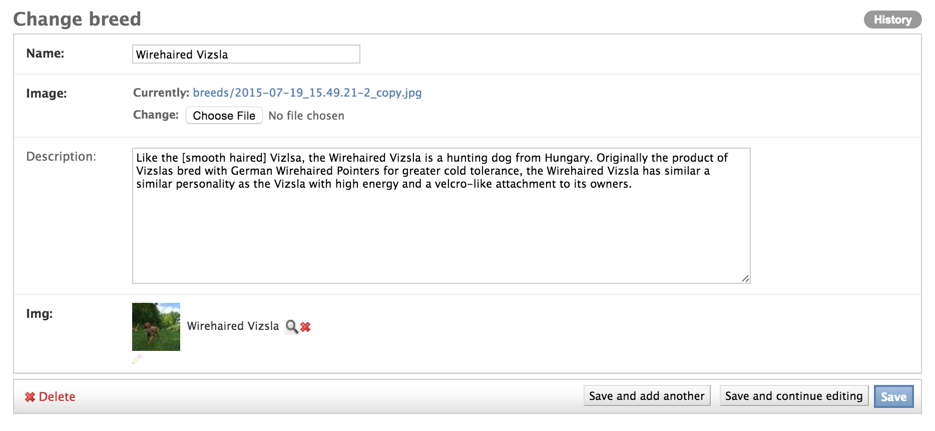Click Save and add another

click(647, 396)
